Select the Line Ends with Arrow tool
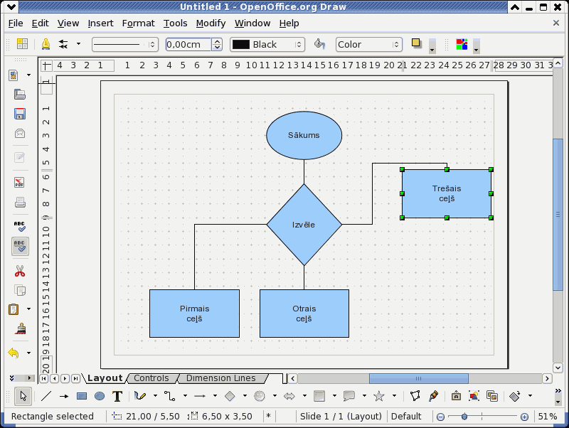Image resolution: width=569 pixels, height=428 pixels. coord(64,396)
